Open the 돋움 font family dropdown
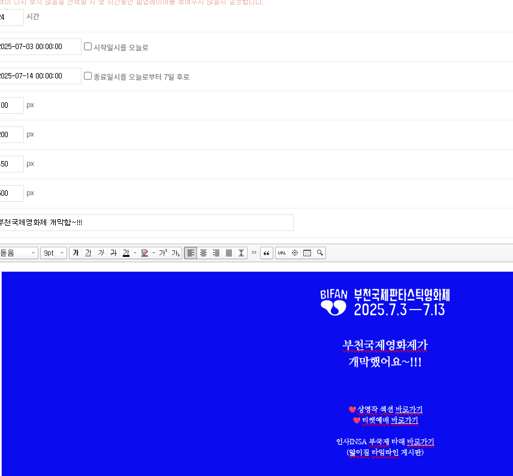Screen dimensions: 513x476 tap(19, 253)
